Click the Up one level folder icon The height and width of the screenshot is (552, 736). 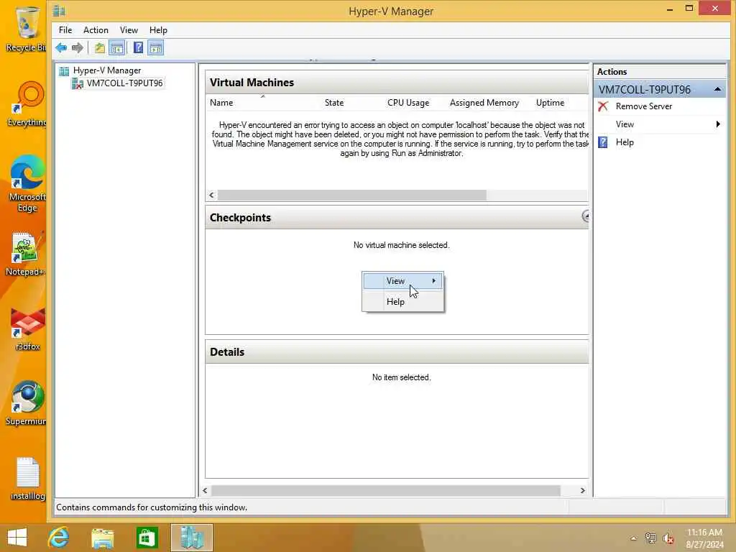(x=99, y=48)
